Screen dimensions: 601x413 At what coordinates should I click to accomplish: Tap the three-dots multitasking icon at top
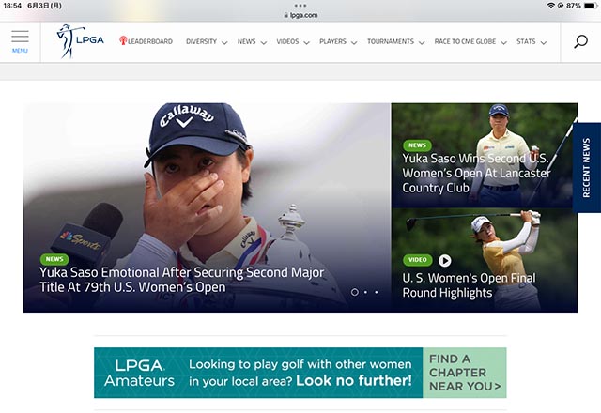pyautogui.click(x=300, y=6)
